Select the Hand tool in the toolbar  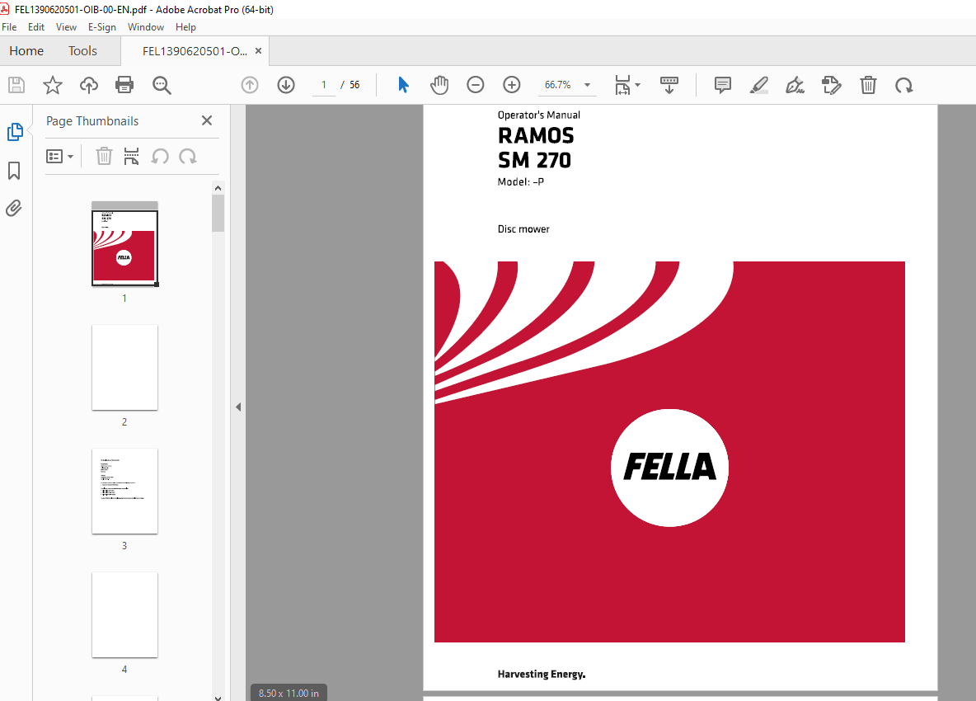tap(439, 85)
